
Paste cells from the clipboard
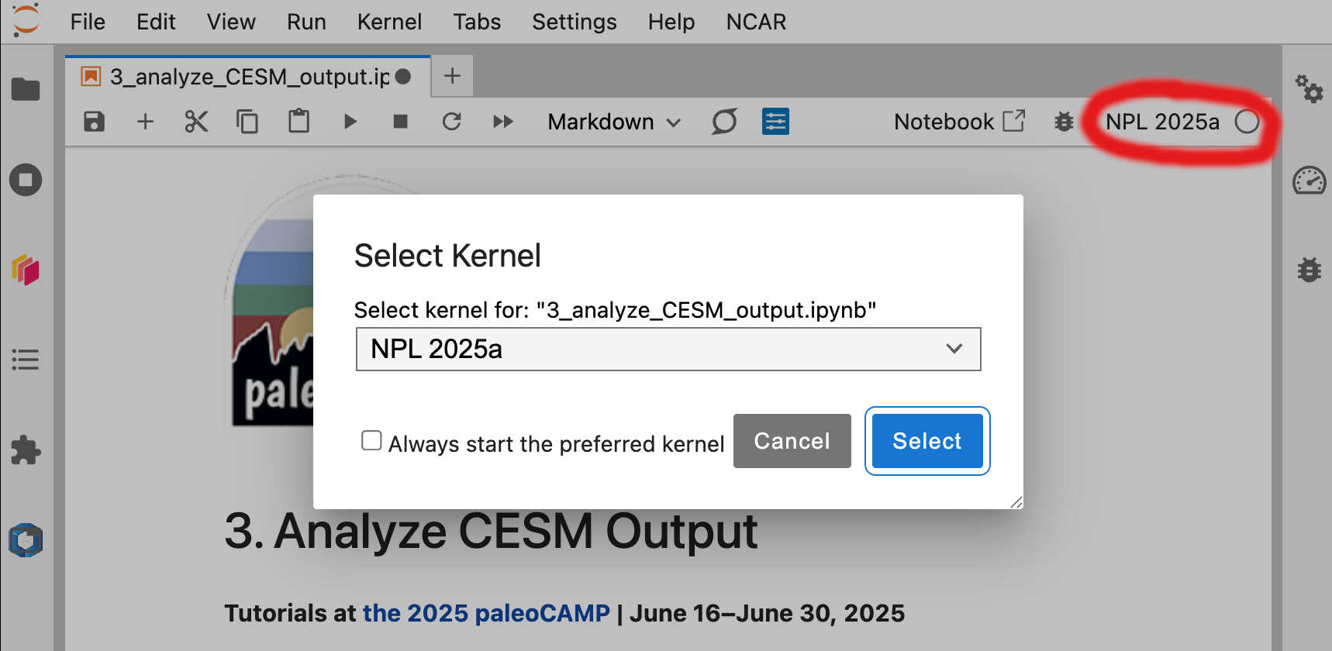298,122
